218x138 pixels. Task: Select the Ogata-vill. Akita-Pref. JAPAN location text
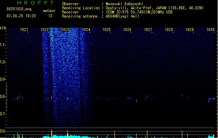155,8
